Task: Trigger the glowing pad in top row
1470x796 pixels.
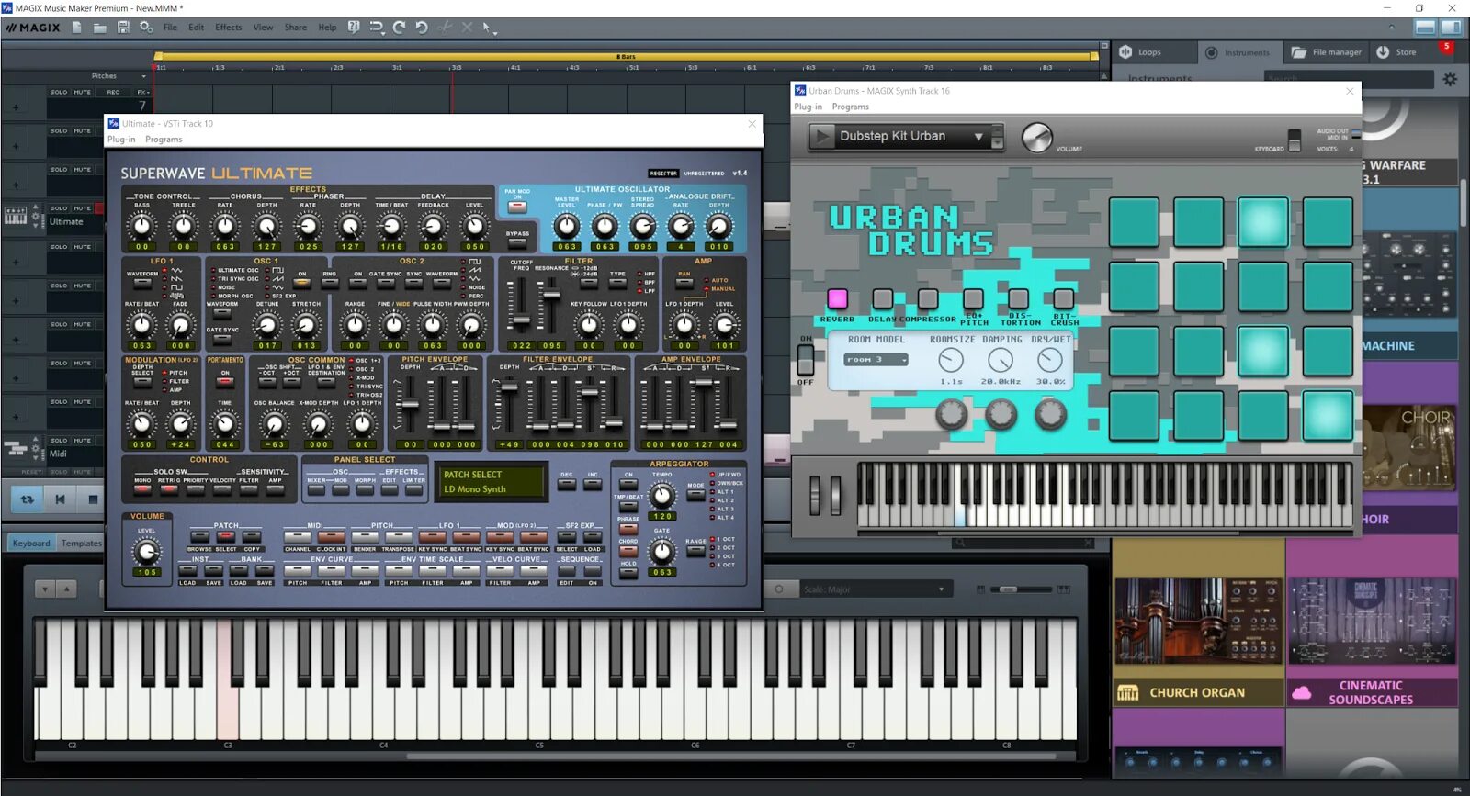Action: tap(1262, 221)
